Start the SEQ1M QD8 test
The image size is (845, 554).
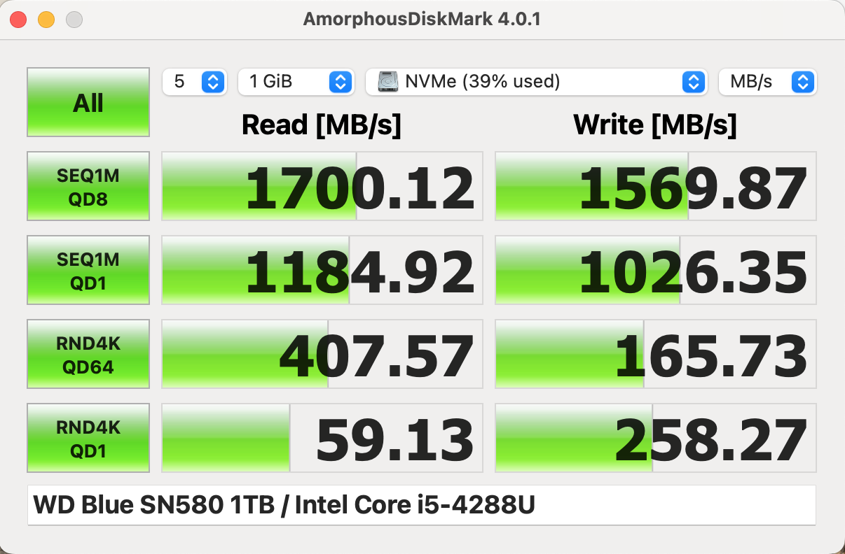(x=88, y=186)
